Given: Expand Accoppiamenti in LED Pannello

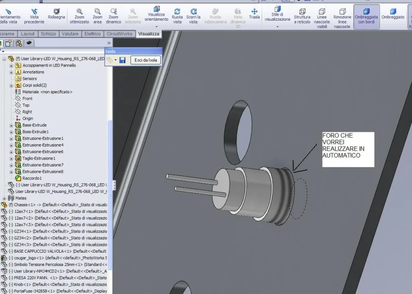Looking at the screenshot, I should click(11, 65).
